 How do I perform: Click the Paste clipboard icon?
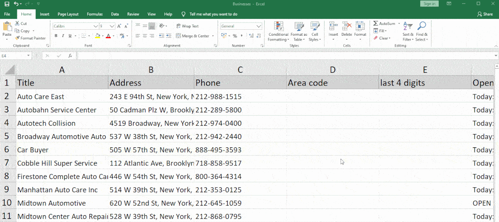click(x=7, y=27)
